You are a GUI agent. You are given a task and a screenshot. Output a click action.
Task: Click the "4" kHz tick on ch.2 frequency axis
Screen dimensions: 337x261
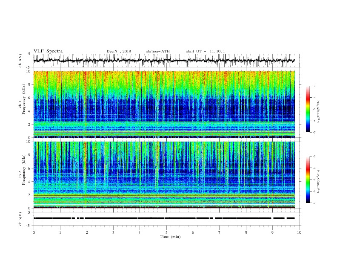[30, 182]
